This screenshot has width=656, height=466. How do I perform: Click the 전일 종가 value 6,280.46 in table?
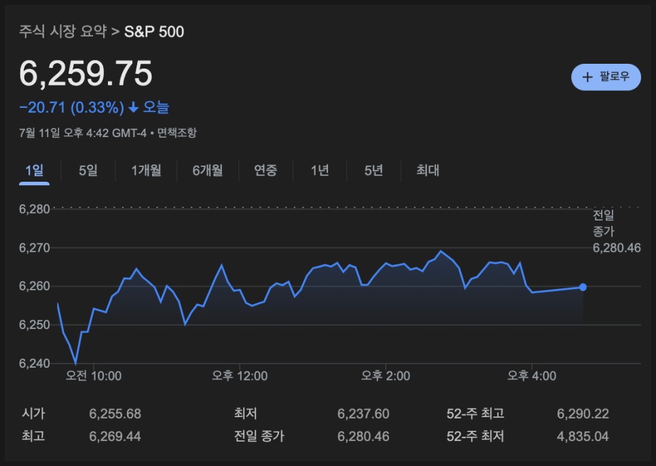pyautogui.click(x=363, y=436)
